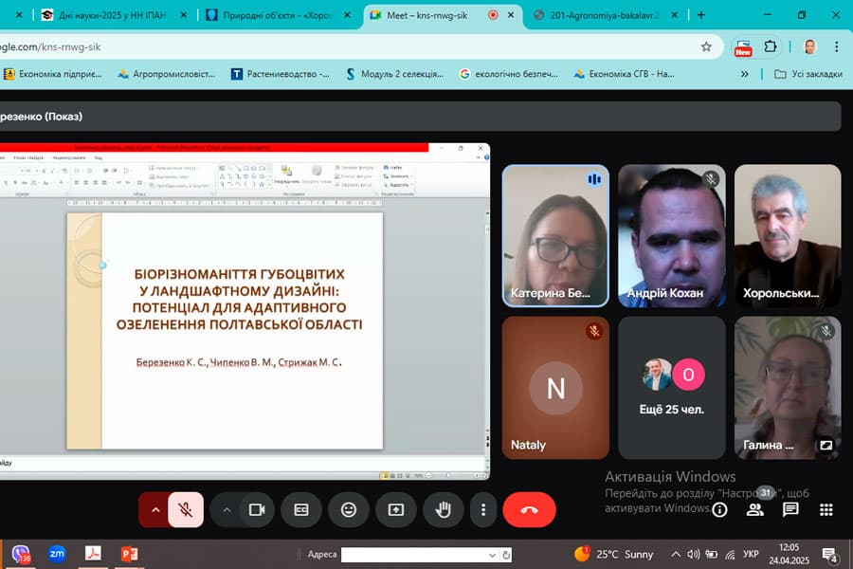Select Андрій Кохан participant tile
This screenshot has height=569, width=853.
(x=672, y=236)
